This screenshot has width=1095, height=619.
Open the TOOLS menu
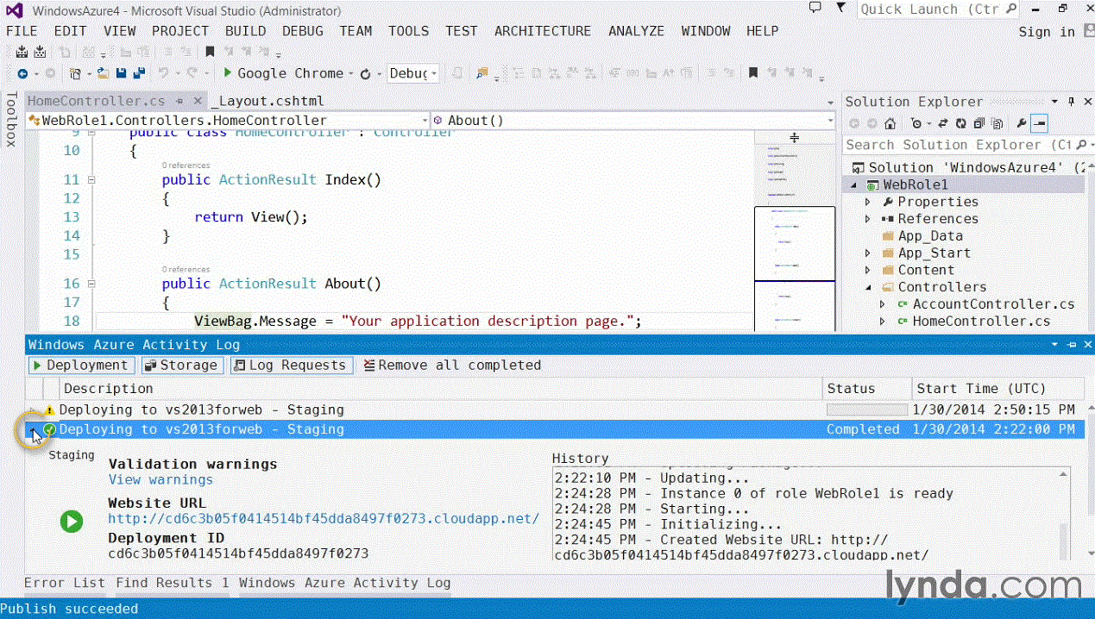click(408, 31)
